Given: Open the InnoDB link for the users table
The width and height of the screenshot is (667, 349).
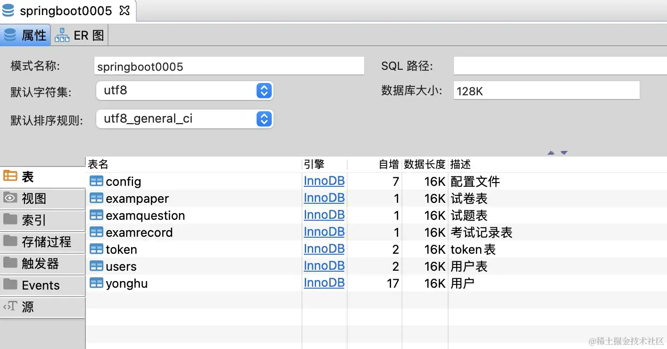Looking at the screenshot, I should click(324, 266).
